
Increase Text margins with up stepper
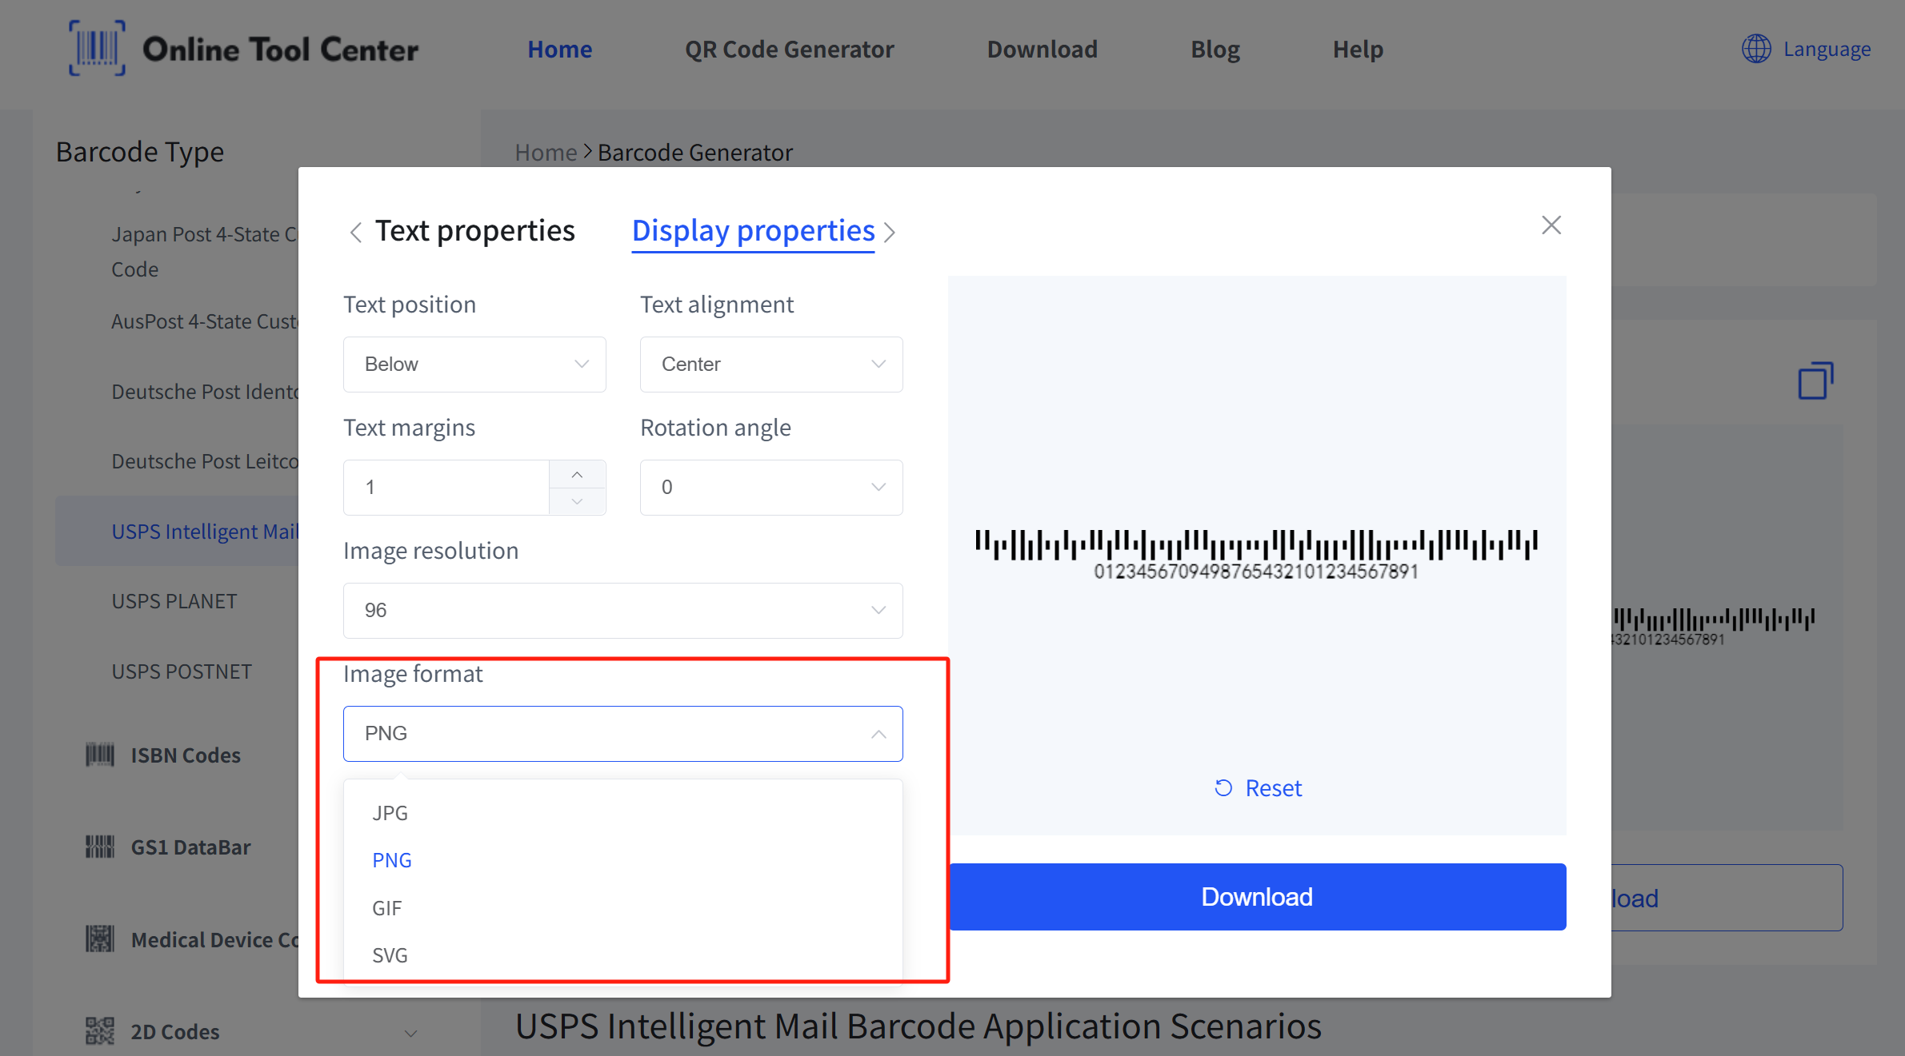577,474
